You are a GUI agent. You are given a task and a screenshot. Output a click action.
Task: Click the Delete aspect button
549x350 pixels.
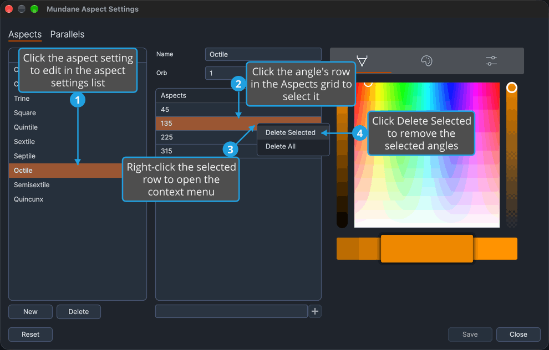pos(78,312)
